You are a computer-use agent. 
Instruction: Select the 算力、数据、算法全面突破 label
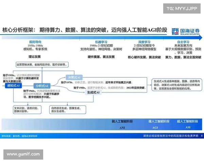183,57
